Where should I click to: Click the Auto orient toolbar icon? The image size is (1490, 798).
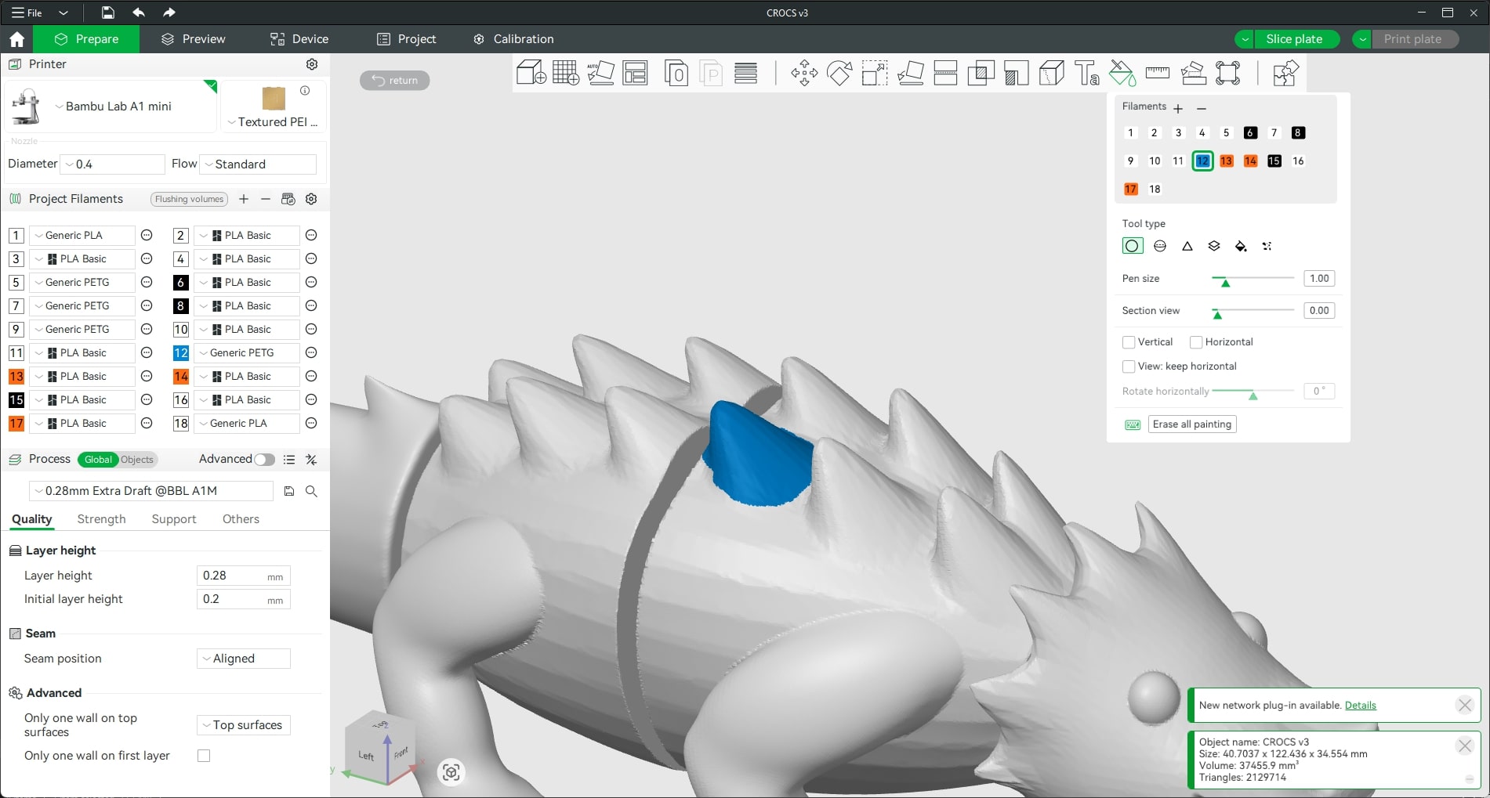(x=600, y=73)
